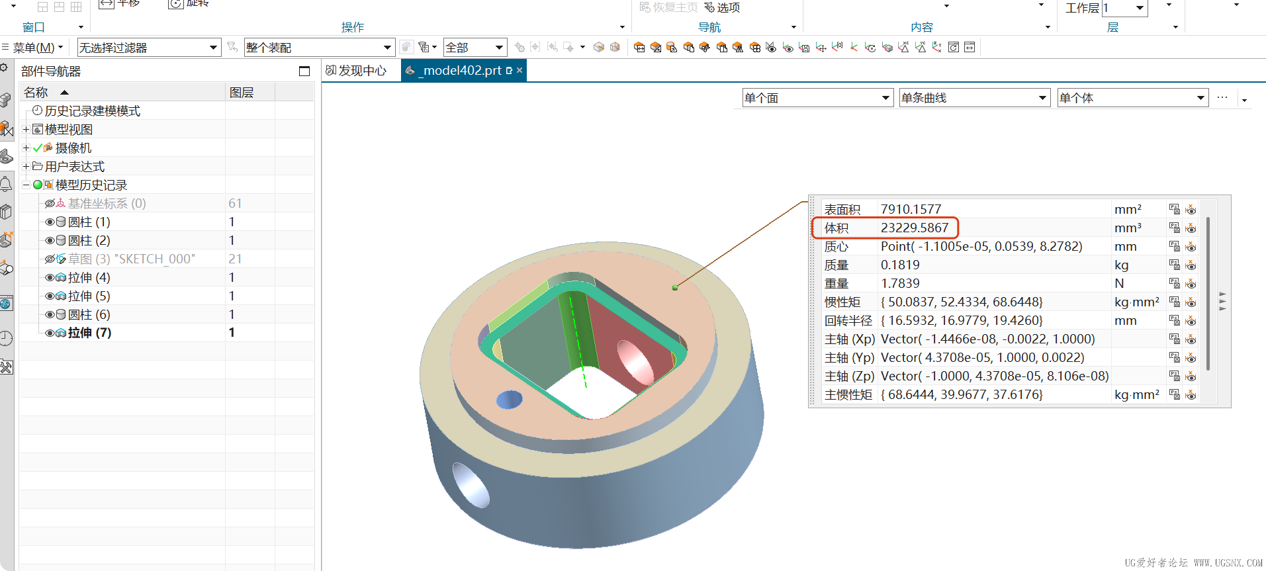
Task: Click the WCS origin icon with red dot
Action: tap(854, 48)
